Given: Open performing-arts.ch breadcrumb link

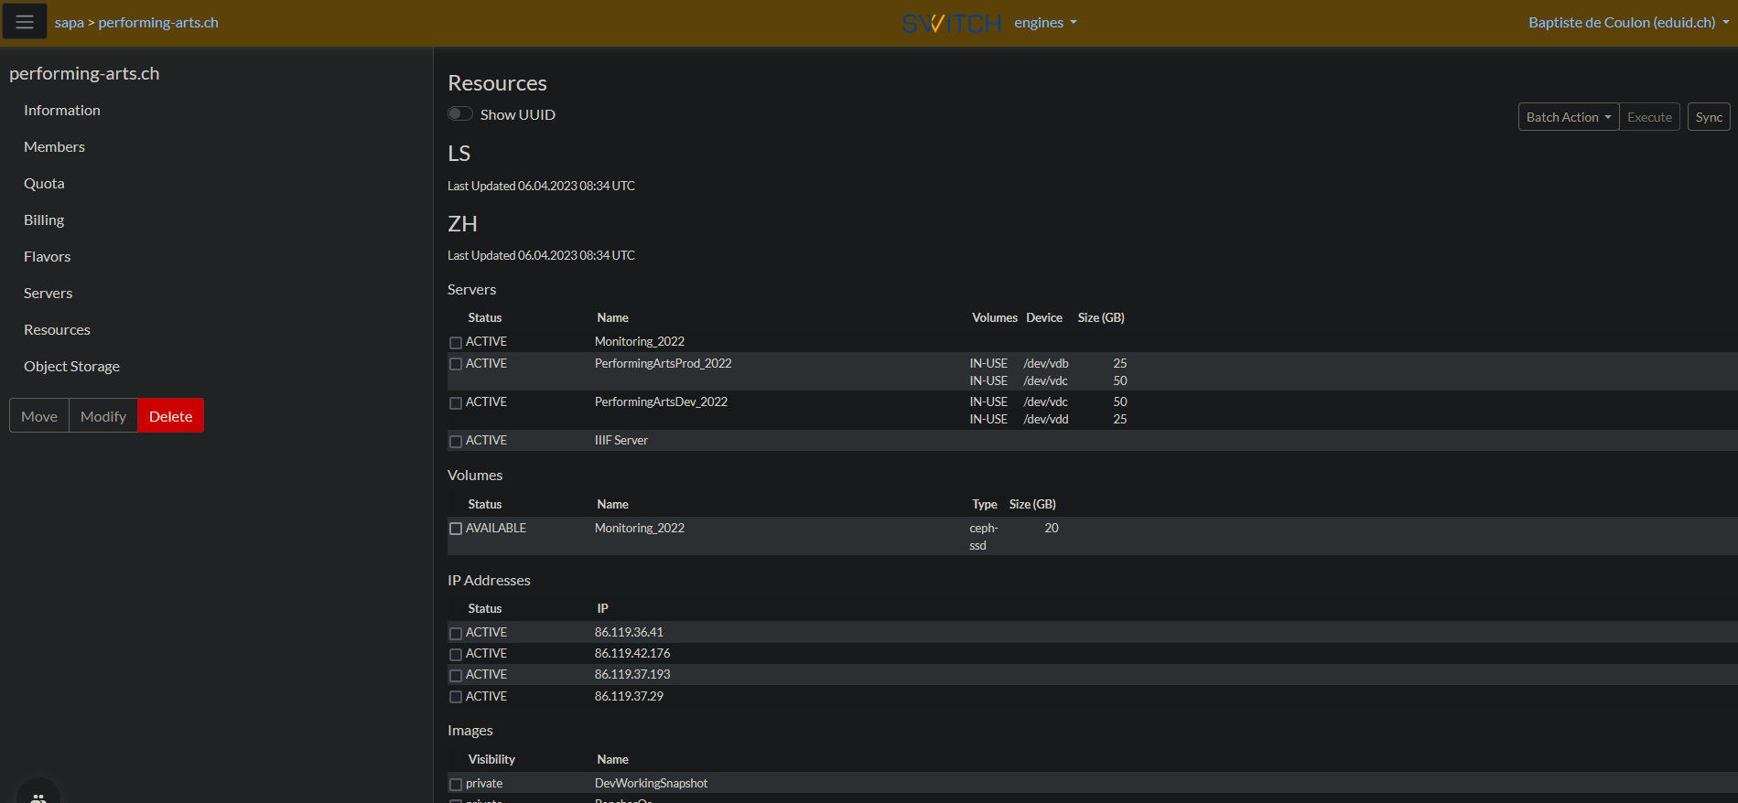Looking at the screenshot, I should coord(158,23).
